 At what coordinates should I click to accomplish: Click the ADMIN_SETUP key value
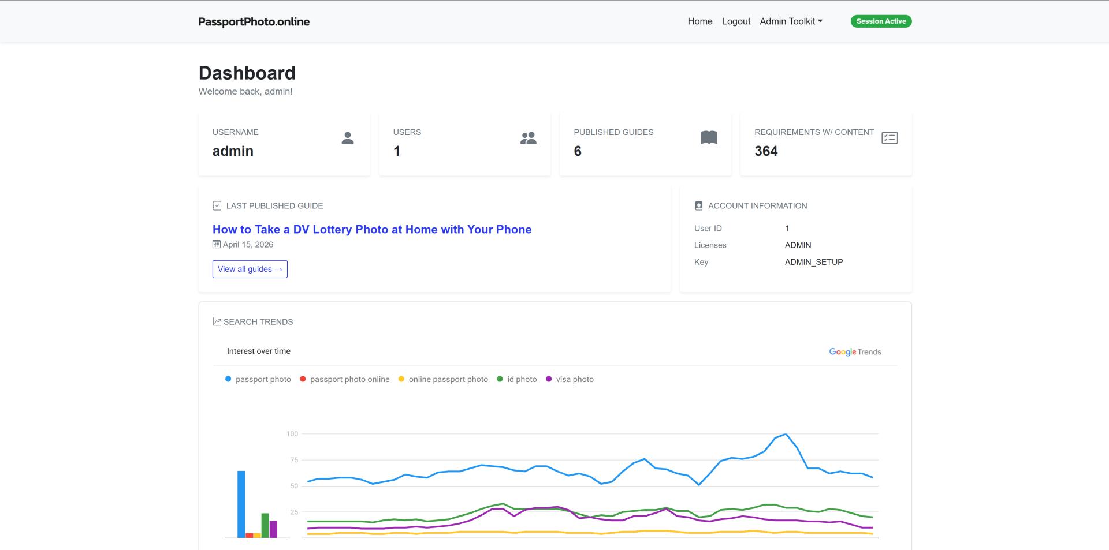[814, 262]
